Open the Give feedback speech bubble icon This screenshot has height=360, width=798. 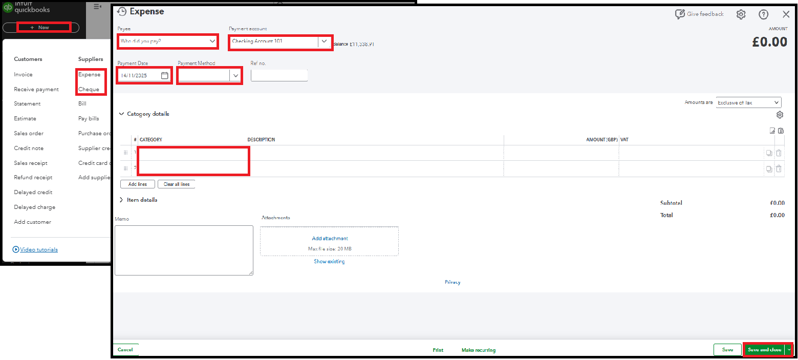pyautogui.click(x=680, y=14)
